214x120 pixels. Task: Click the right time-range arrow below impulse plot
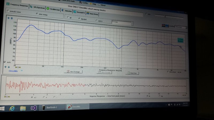pyautogui.click(x=9, y=97)
